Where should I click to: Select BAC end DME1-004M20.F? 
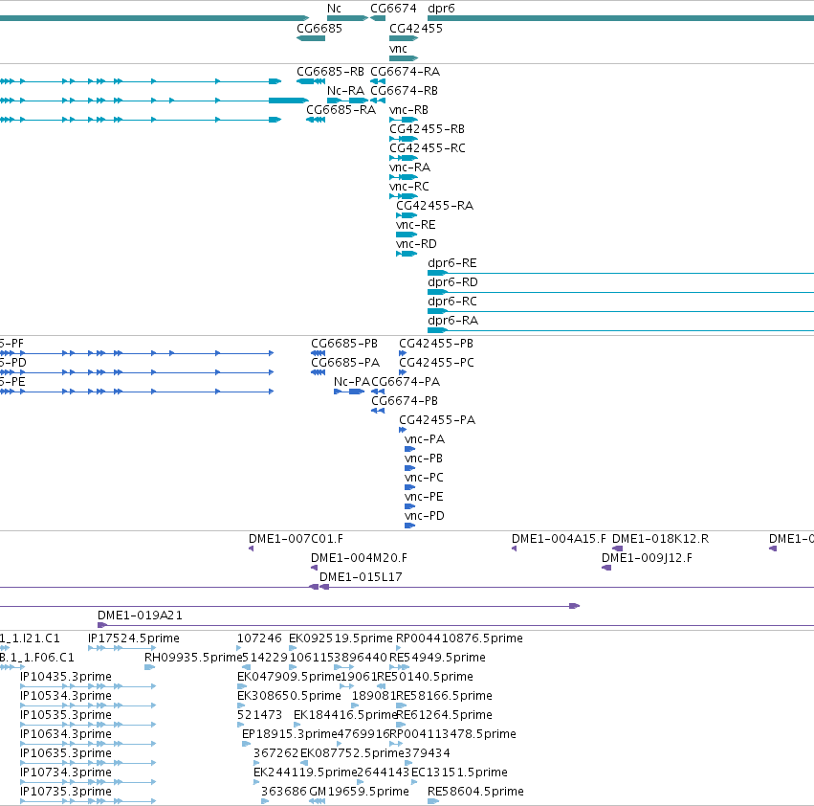pyautogui.click(x=359, y=558)
